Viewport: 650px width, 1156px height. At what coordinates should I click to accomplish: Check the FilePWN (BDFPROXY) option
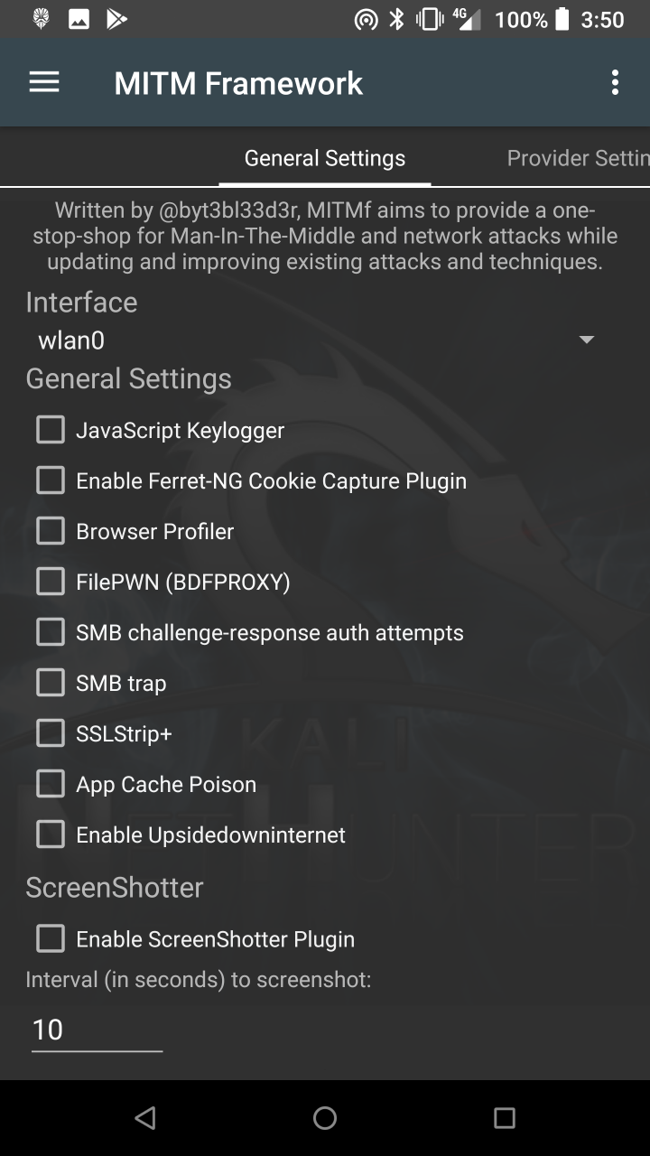51,582
